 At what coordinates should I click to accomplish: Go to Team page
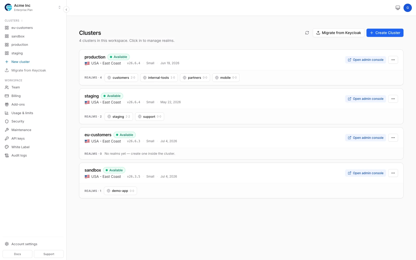(x=33, y=87)
